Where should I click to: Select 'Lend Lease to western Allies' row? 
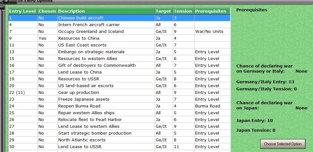point(119,126)
